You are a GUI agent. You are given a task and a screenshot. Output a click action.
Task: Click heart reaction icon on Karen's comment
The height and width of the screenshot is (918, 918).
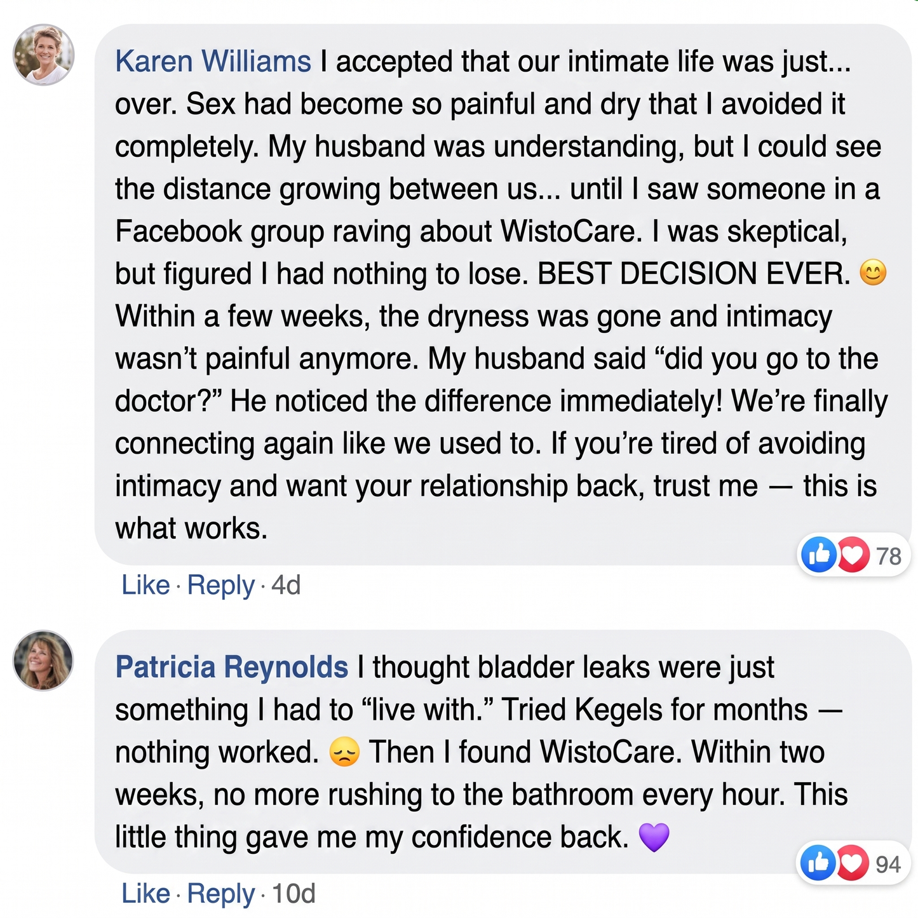[x=853, y=555]
